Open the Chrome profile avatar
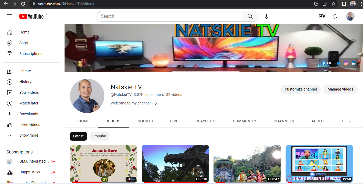 pyautogui.click(x=353, y=4)
